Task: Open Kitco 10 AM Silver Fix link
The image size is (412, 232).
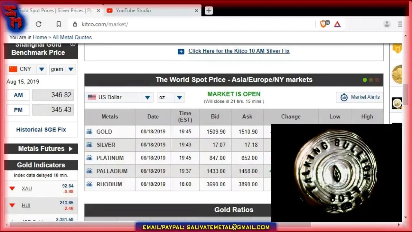Action: pyautogui.click(x=239, y=51)
